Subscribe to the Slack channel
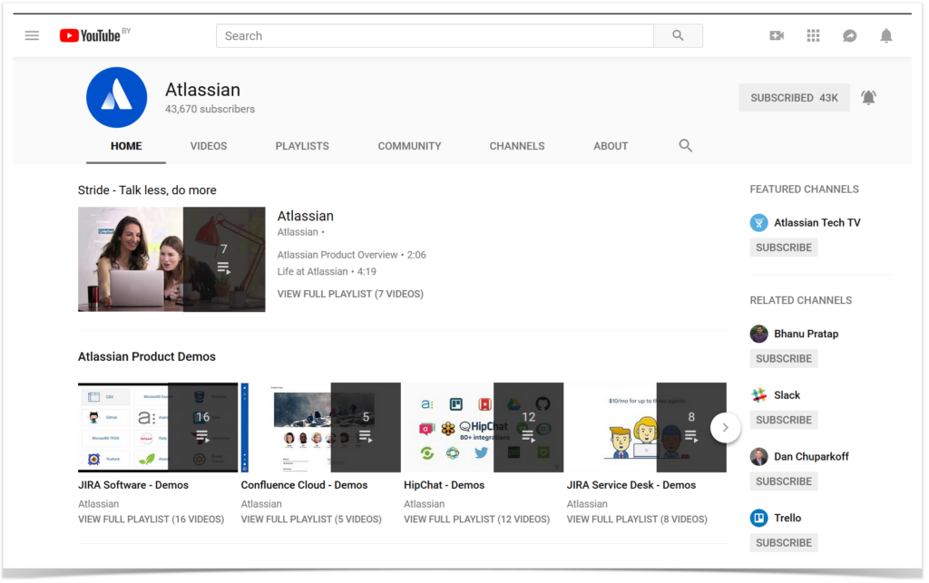 (783, 419)
